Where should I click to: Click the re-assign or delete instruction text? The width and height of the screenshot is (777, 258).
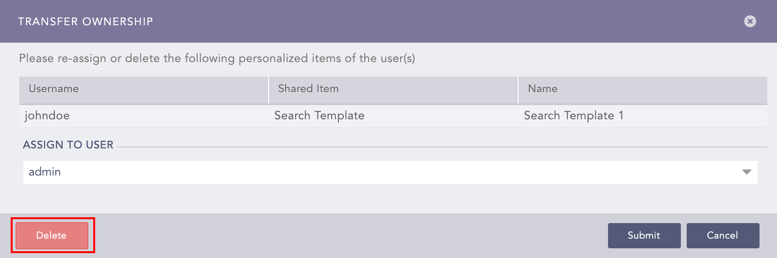217,59
